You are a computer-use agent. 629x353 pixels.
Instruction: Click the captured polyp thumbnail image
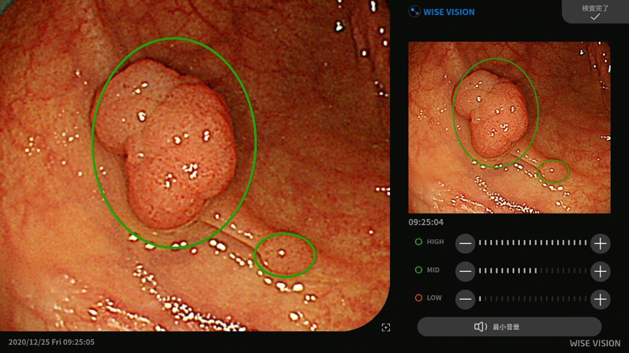click(x=509, y=127)
